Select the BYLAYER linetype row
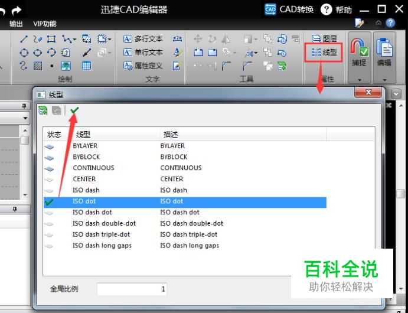 (185, 146)
